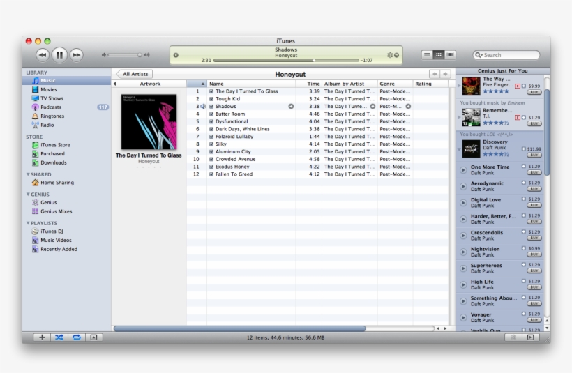
Task: Open TV Shows in the sidebar
Action: (x=66, y=98)
